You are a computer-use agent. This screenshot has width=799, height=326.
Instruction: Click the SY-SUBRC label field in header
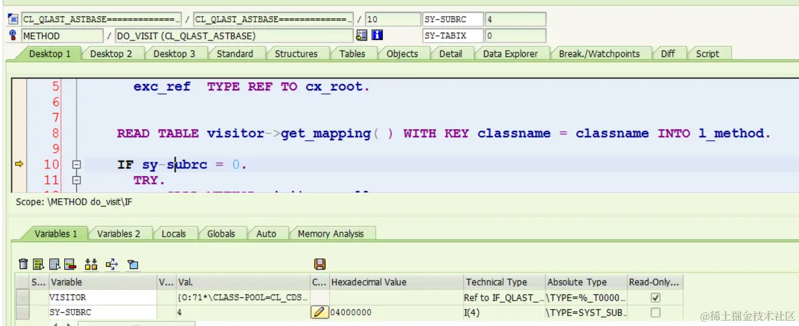452,20
